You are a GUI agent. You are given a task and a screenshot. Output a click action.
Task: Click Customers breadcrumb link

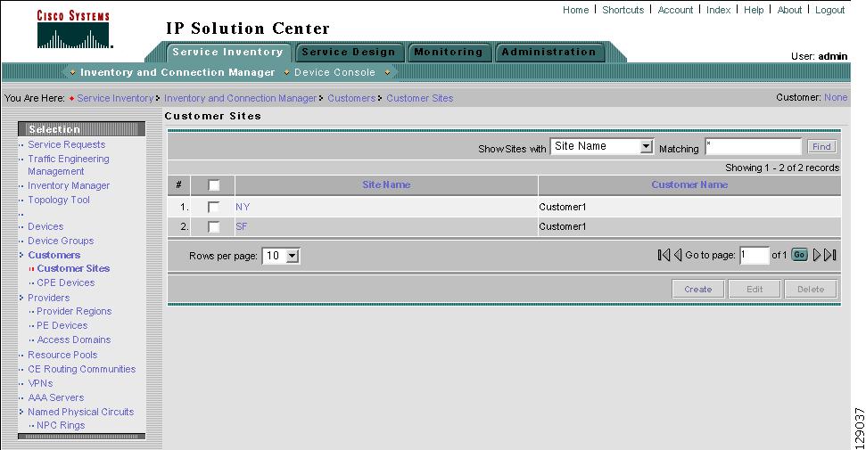tap(351, 98)
